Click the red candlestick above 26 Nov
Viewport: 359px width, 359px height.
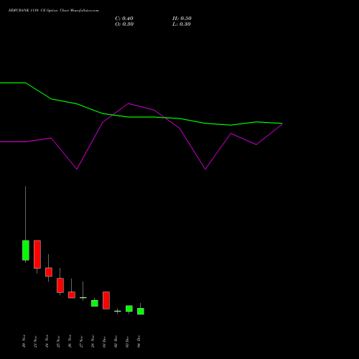point(72,295)
